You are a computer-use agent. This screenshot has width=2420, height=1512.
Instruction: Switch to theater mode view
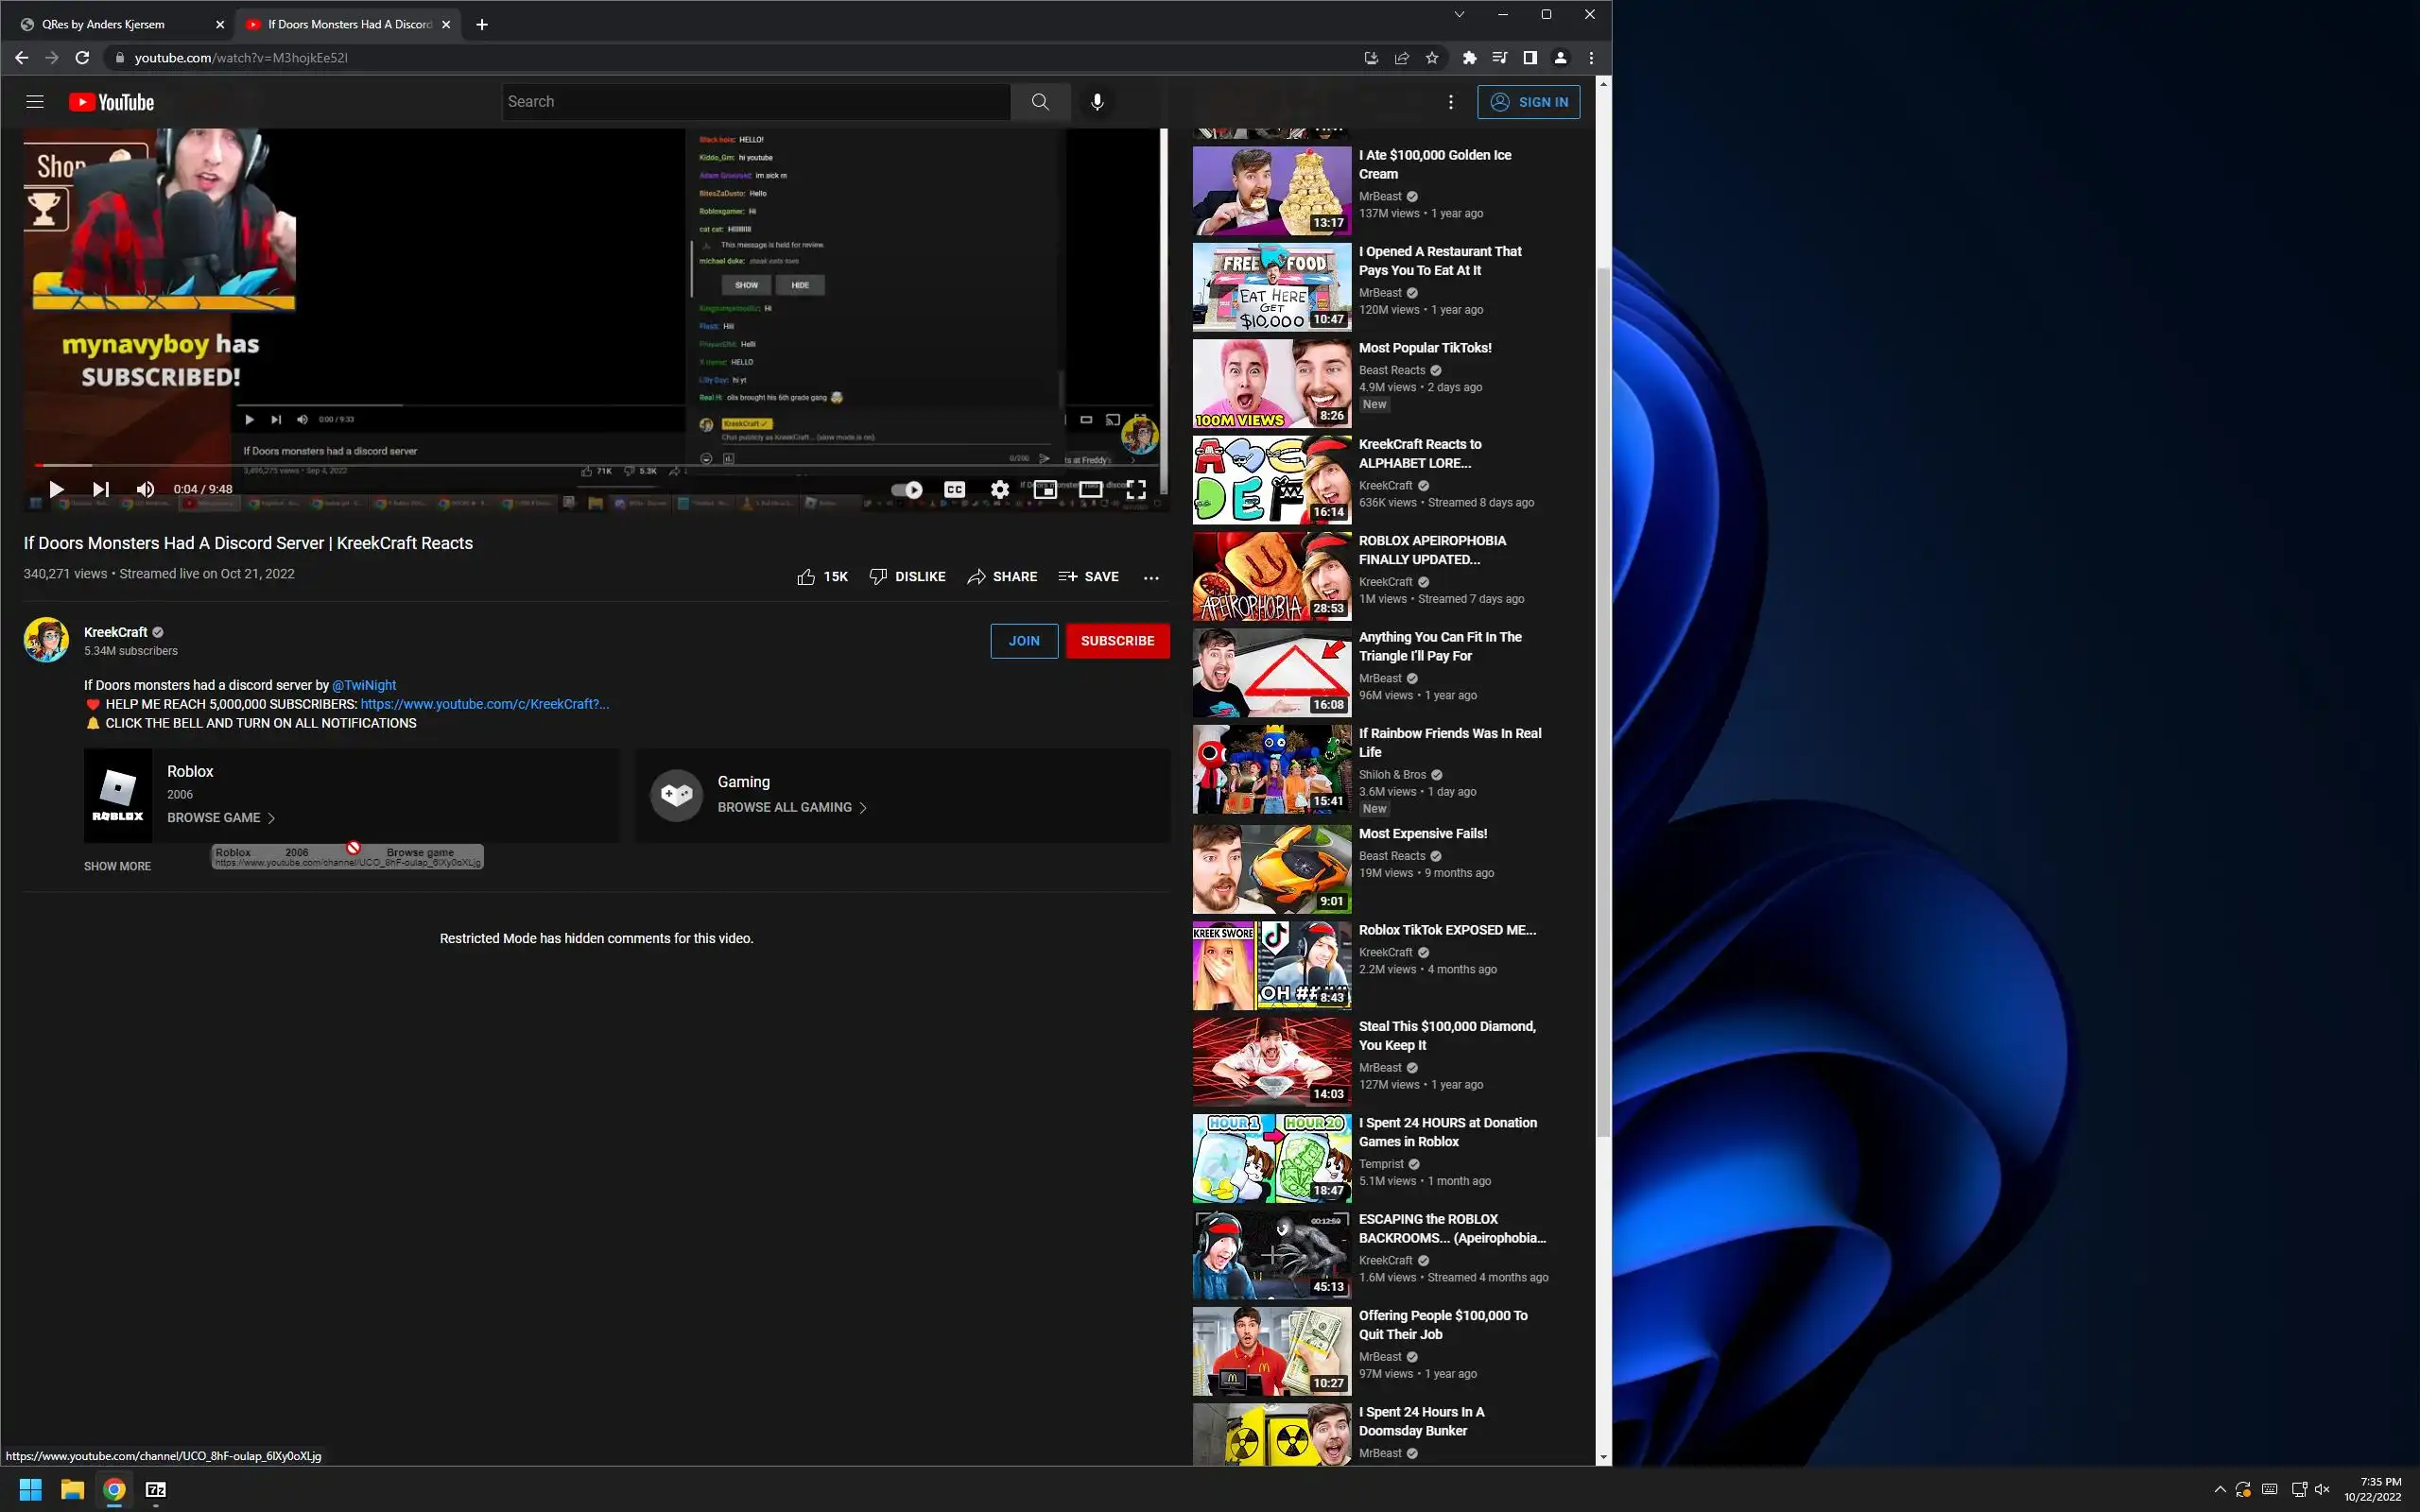pyautogui.click(x=1090, y=489)
